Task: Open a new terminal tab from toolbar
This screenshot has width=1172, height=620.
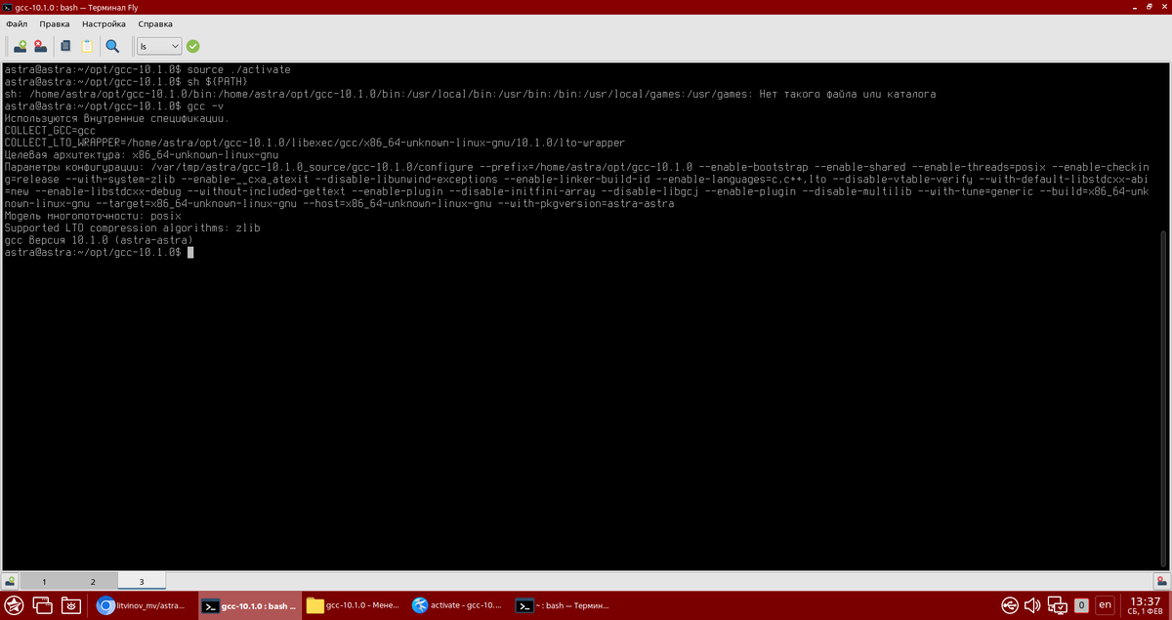Action: [x=20, y=45]
